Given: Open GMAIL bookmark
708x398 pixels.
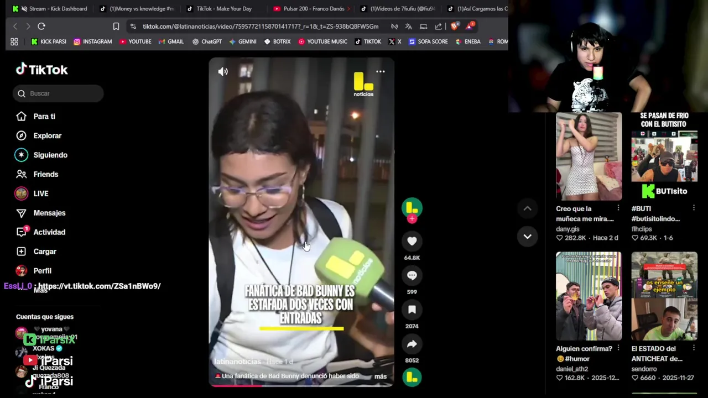Looking at the screenshot, I should [171, 41].
